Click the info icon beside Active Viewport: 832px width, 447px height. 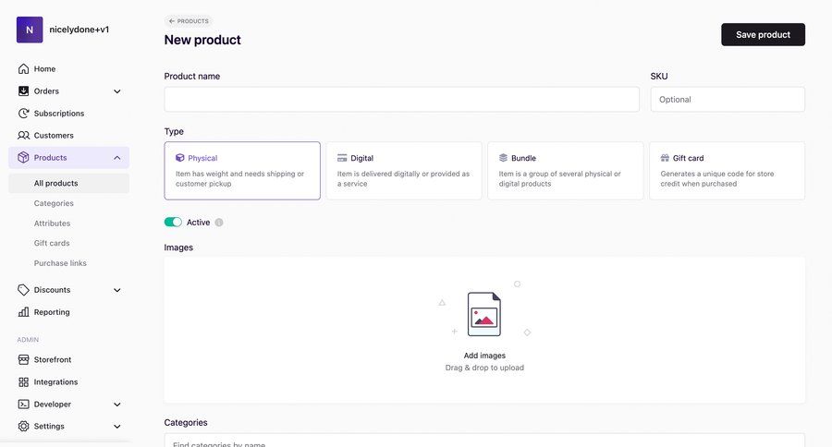219,223
